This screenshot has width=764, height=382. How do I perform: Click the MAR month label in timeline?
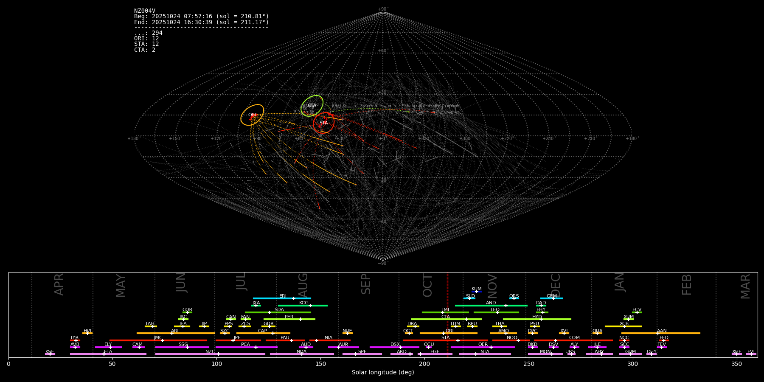tap(745, 286)
